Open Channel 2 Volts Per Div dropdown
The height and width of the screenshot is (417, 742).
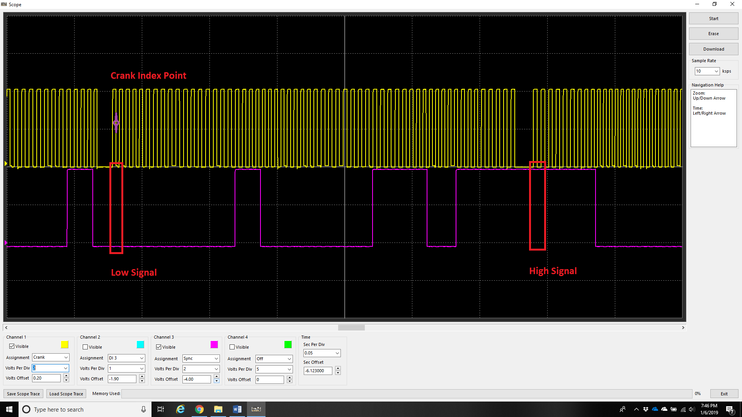coord(126,369)
